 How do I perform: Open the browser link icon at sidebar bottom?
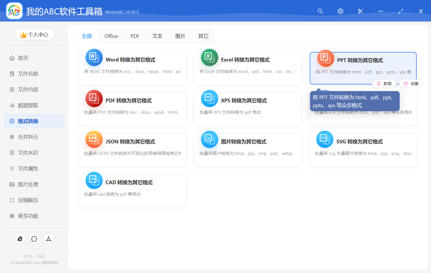click(x=20, y=239)
